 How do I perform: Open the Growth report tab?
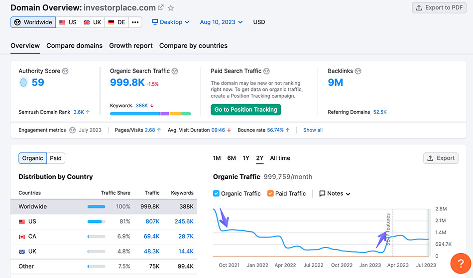(x=131, y=46)
